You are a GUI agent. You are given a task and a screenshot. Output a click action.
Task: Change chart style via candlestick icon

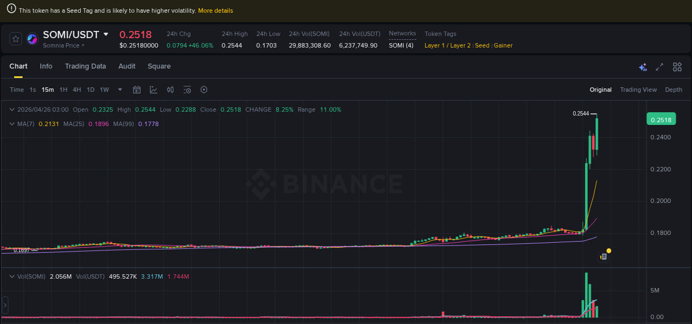click(171, 90)
